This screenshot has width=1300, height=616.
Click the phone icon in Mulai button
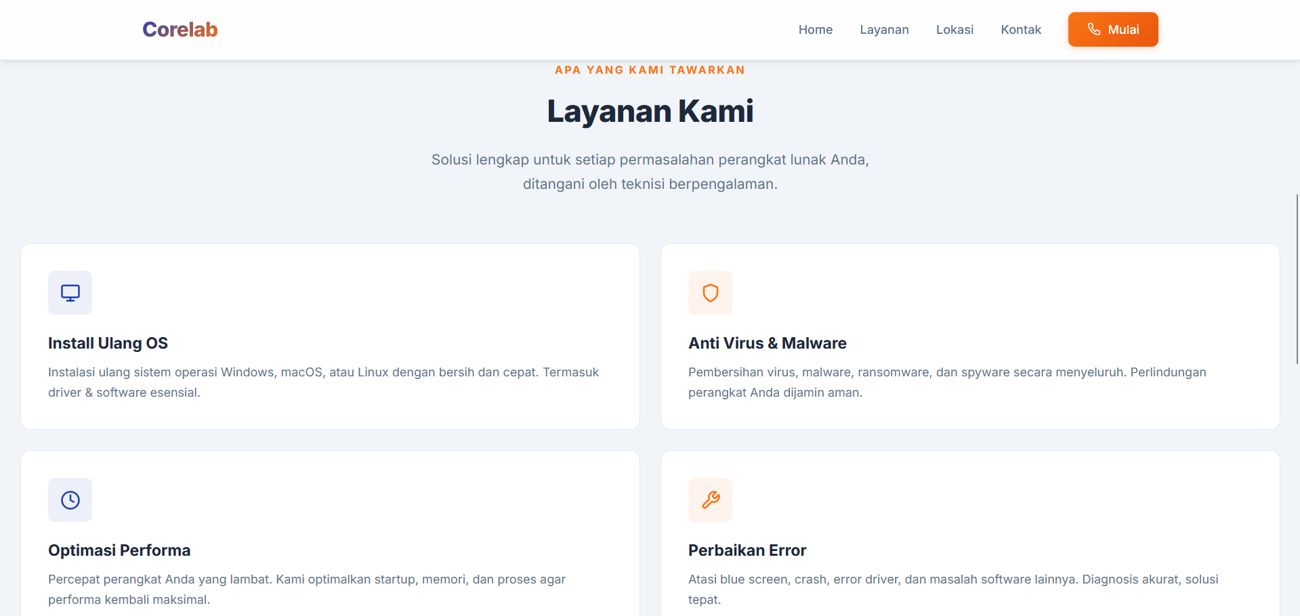tap(1093, 29)
